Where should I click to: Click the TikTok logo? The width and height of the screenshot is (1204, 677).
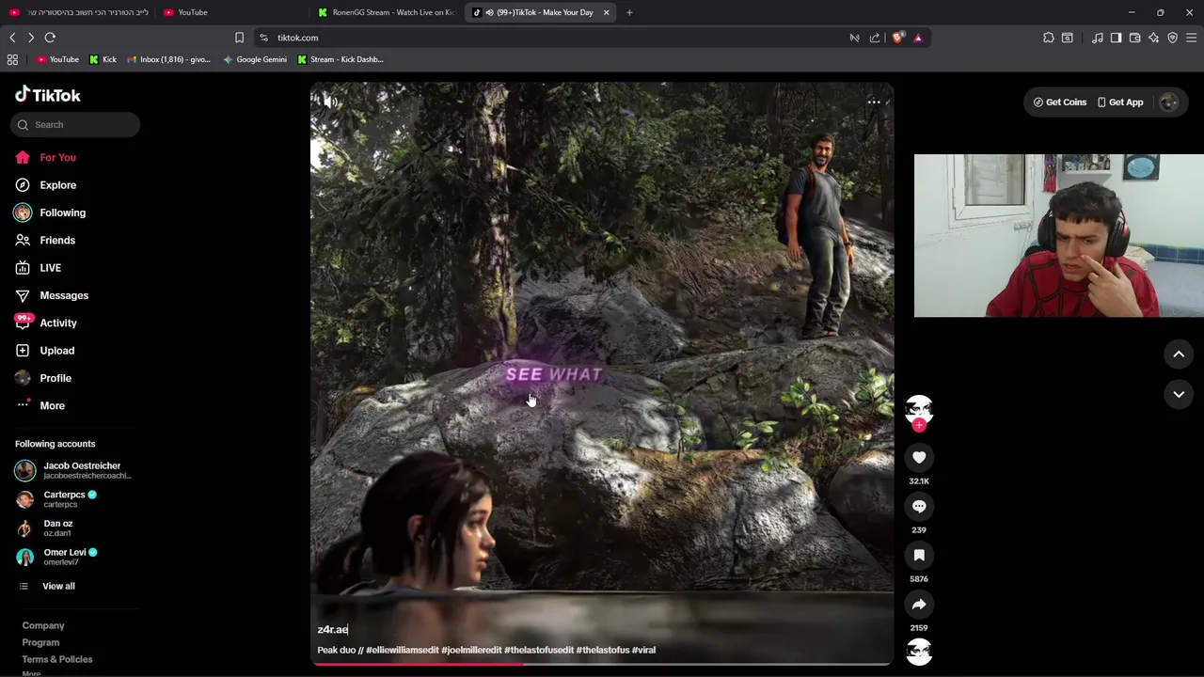(x=47, y=95)
